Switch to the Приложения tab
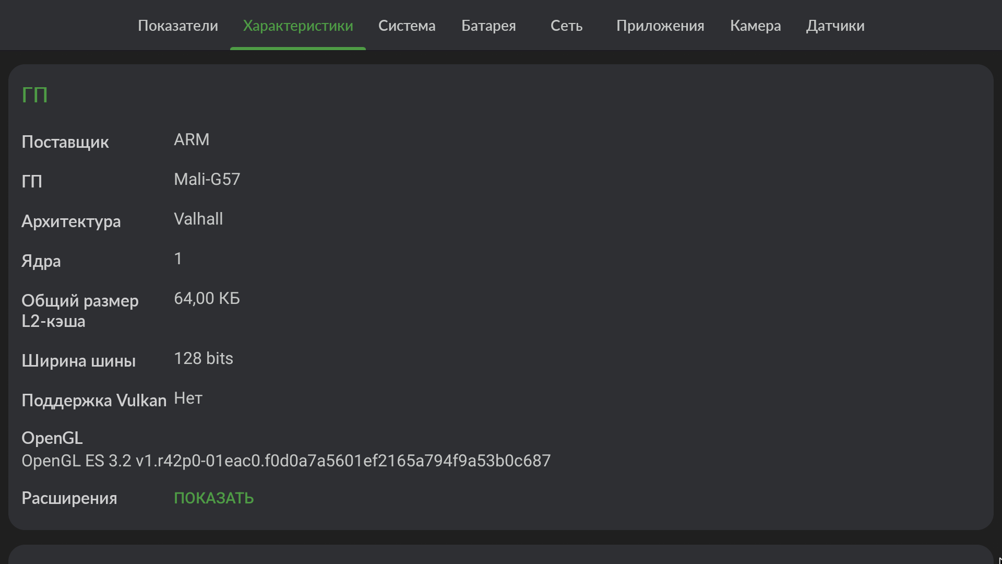Screen dimensions: 1002x564 pos(660,26)
